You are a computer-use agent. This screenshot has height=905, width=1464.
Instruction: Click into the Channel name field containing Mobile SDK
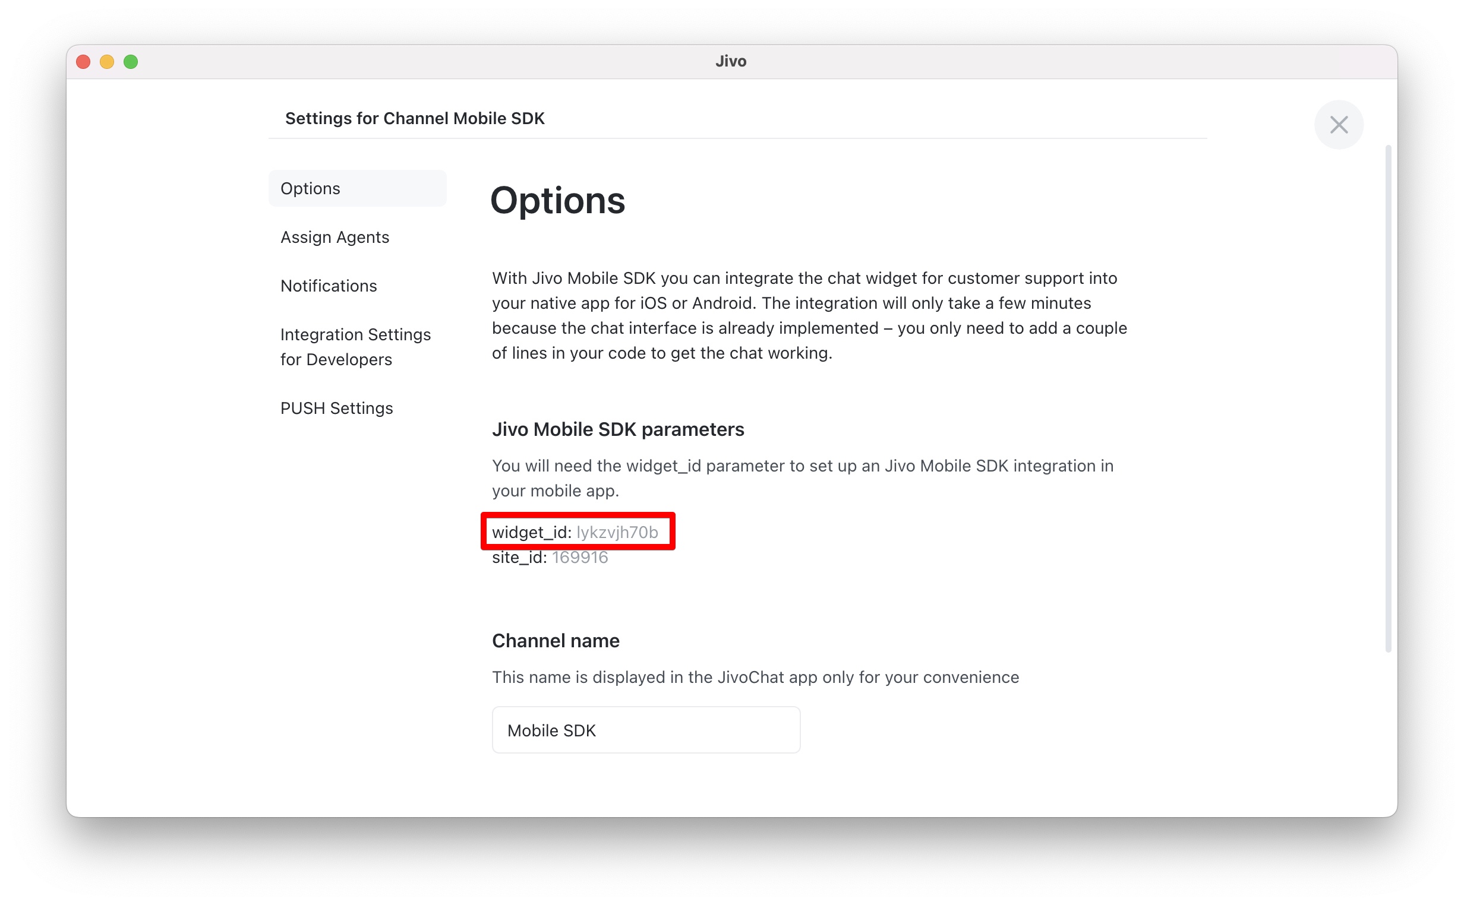click(646, 730)
